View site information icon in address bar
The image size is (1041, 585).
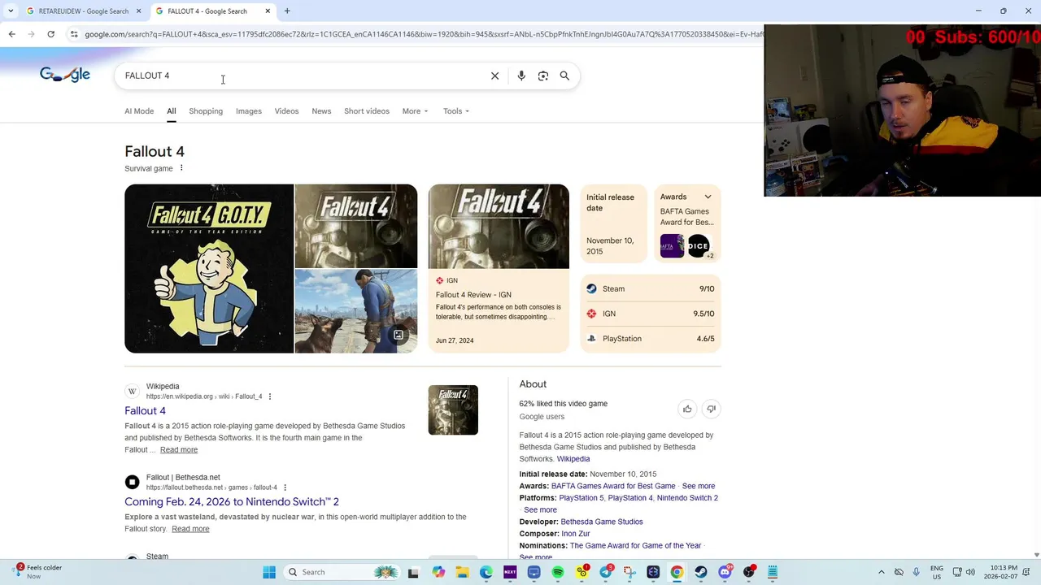74,34
